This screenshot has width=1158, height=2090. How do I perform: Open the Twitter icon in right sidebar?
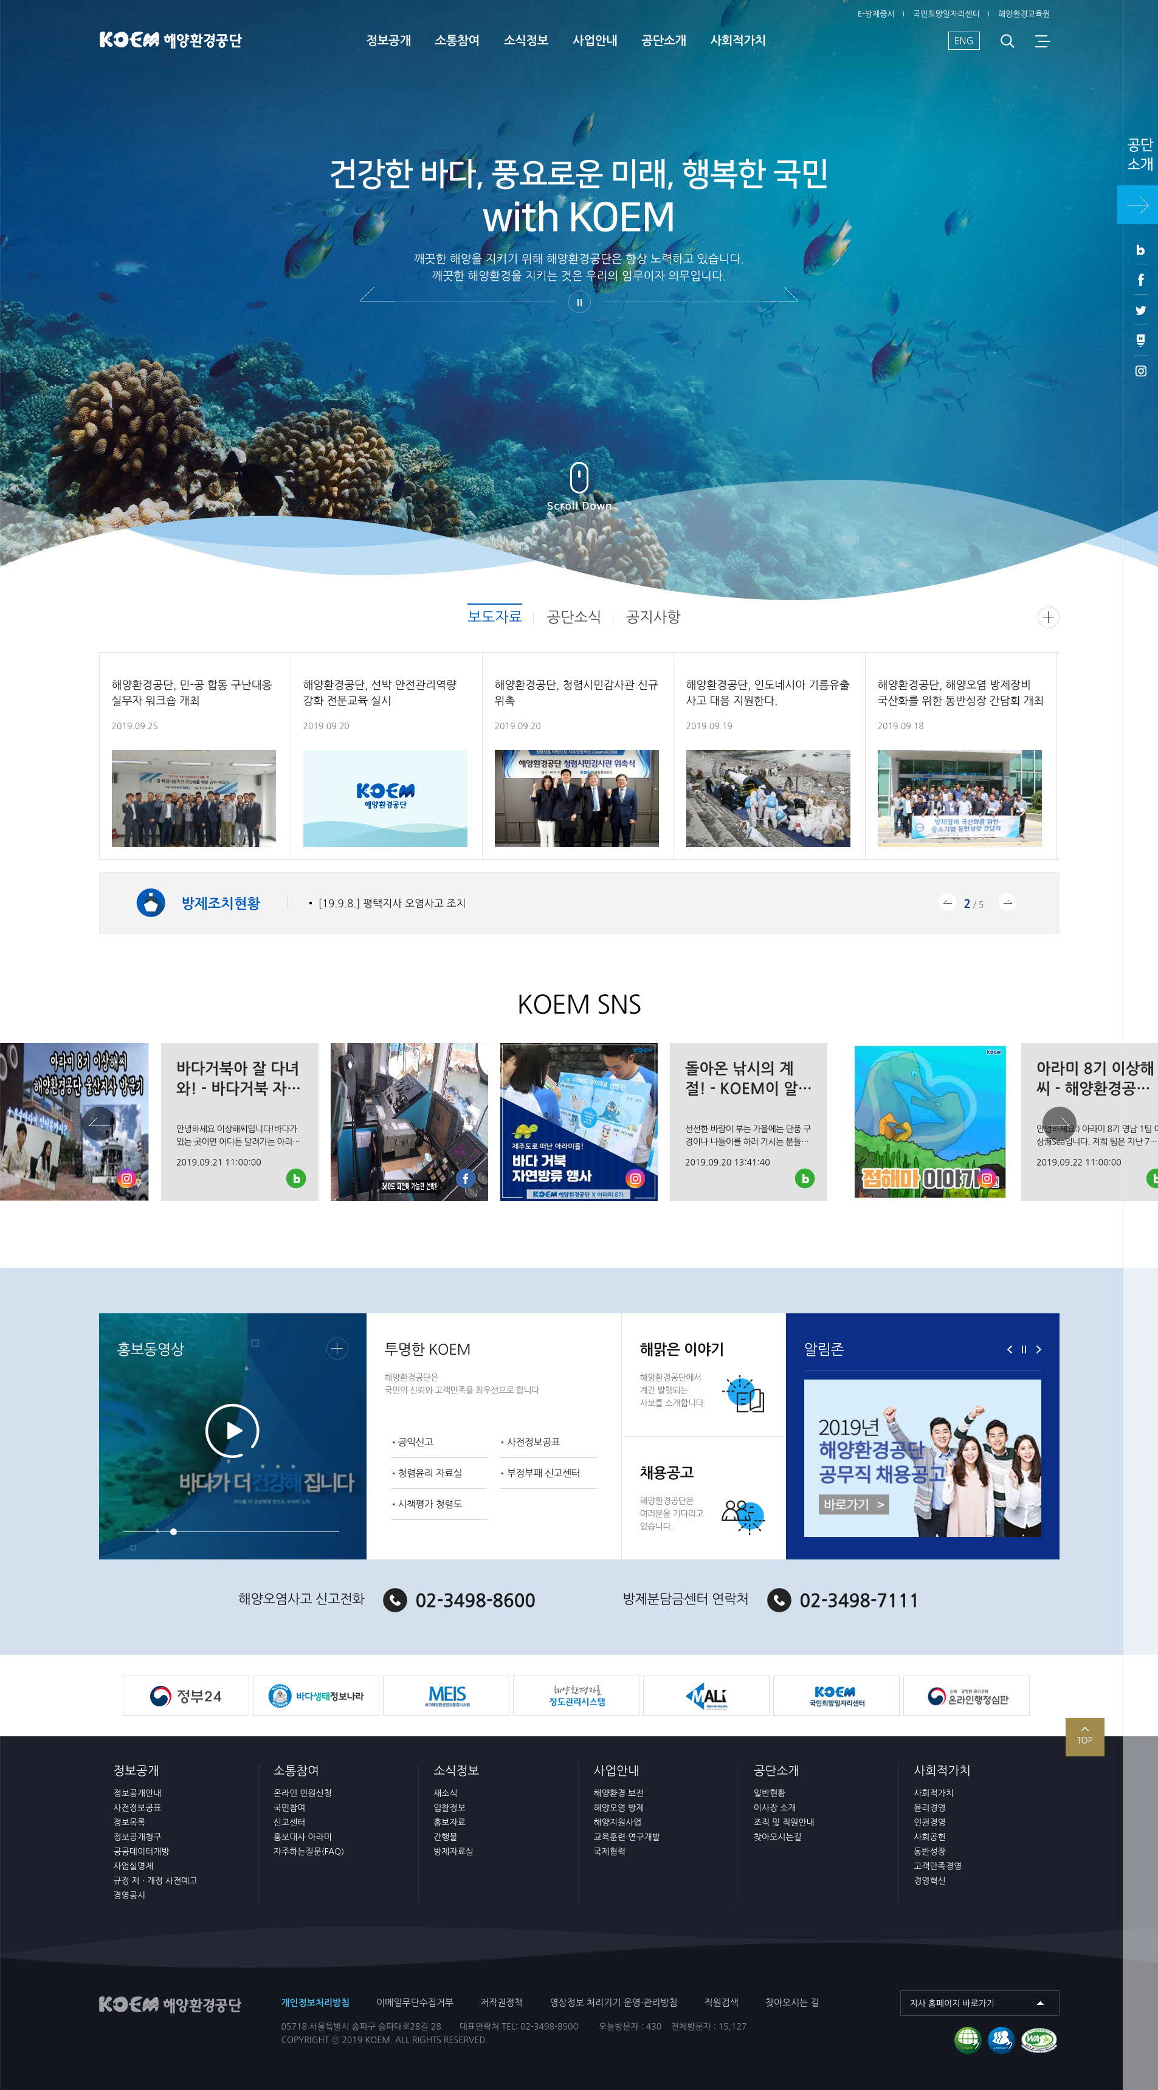[1140, 310]
